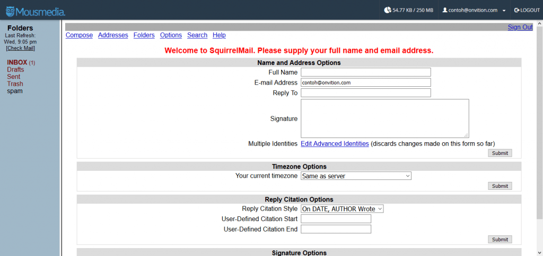
Task: Click the LOGOUT button
Action: tap(527, 10)
